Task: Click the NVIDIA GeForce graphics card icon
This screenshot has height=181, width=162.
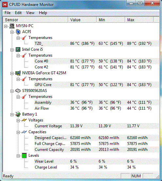Action: pyautogui.click(x=18, y=73)
